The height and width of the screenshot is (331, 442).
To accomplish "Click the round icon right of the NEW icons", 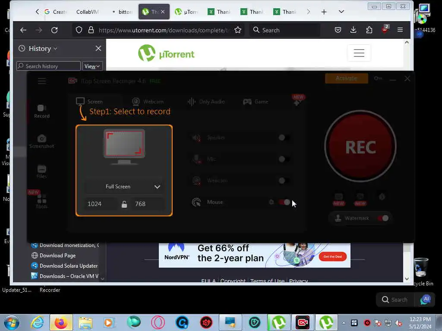I will click(382, 197).
